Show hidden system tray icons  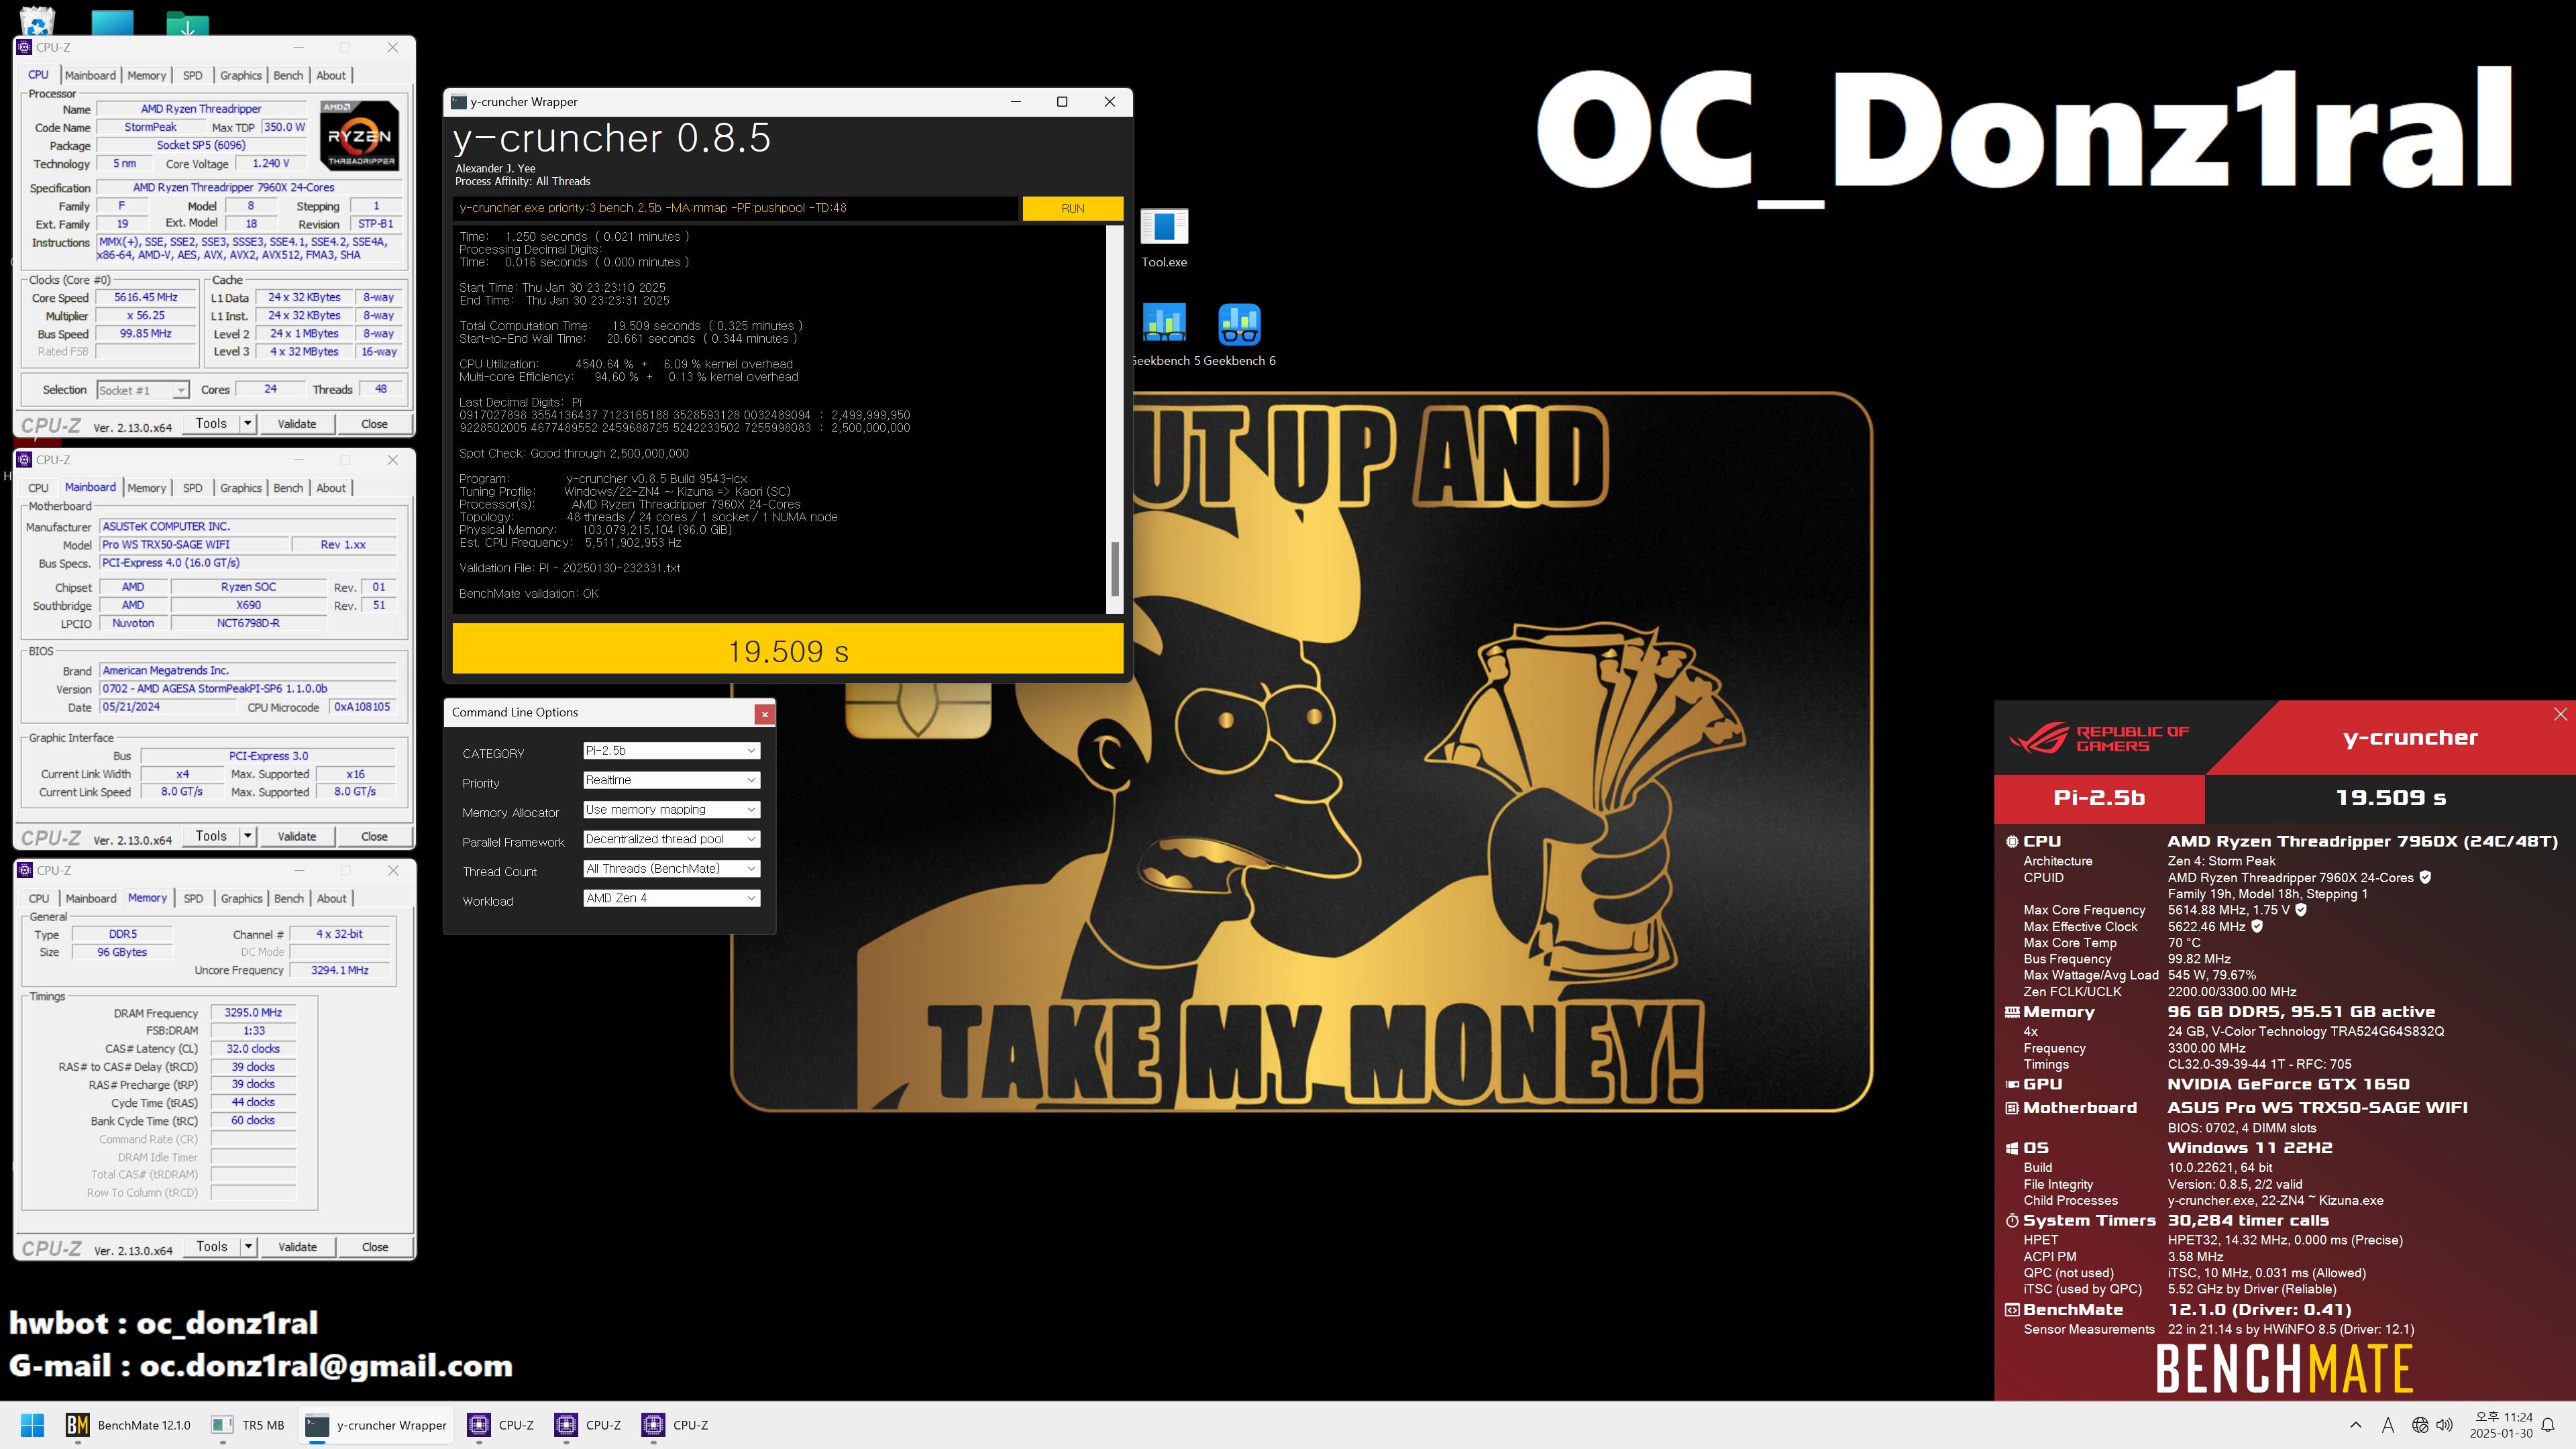click(2355, 1425)
